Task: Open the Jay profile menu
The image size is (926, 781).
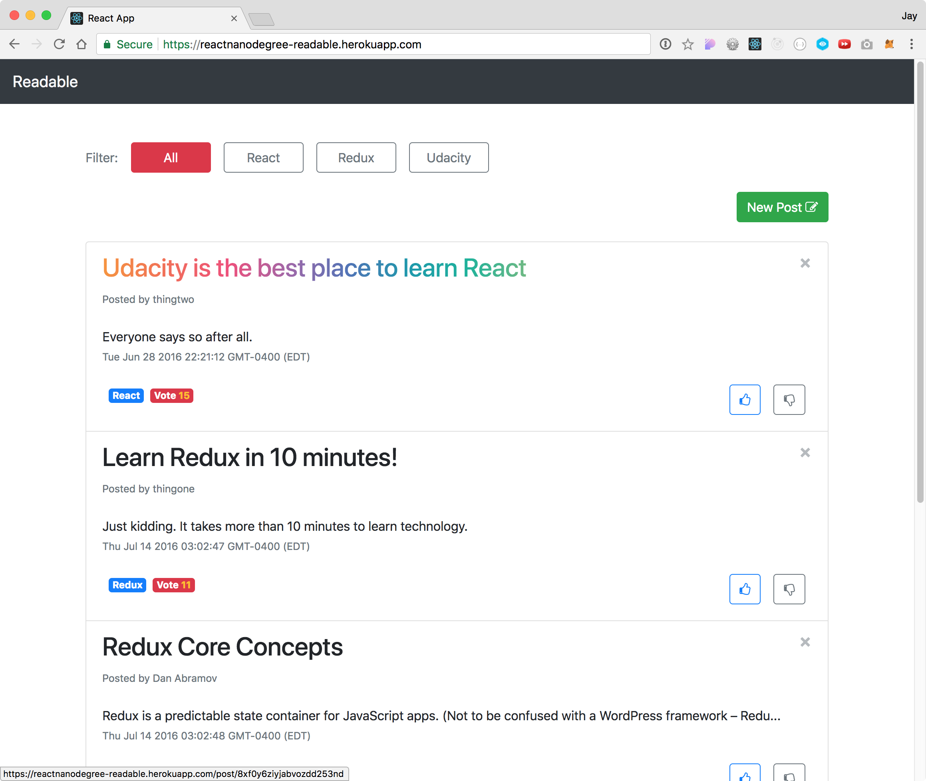Action: coord(909,16)
